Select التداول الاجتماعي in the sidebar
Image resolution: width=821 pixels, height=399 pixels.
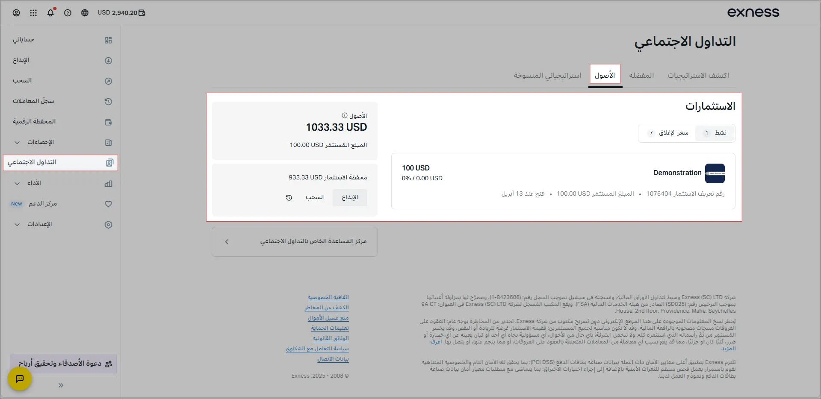tap(61, 163)
